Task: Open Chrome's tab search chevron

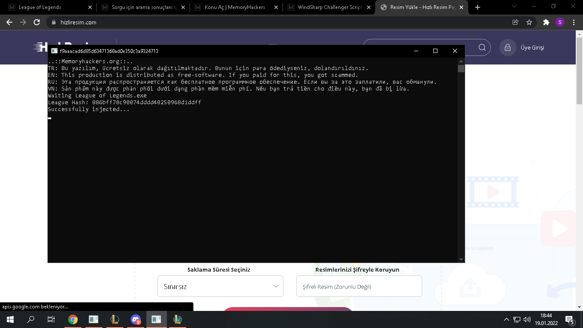Action: click(x=514, y=6)
